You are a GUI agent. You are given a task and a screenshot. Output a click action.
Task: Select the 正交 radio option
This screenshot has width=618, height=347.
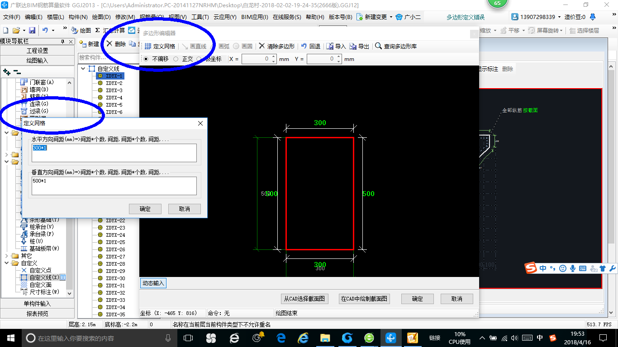point(184,59)
